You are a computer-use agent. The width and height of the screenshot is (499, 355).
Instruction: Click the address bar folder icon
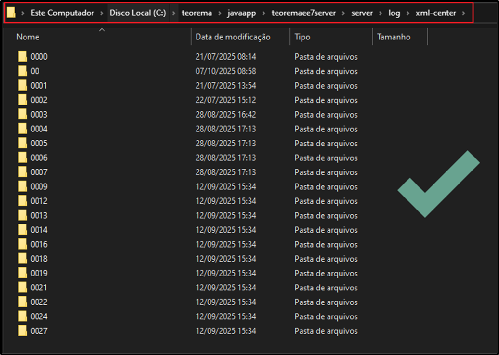click(x=11, y=13)
